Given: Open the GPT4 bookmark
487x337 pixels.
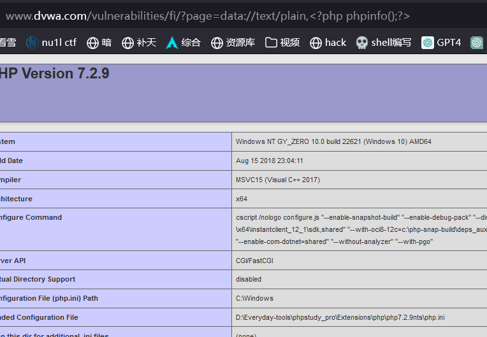Looking at the screenshot, I should (440, 43).
